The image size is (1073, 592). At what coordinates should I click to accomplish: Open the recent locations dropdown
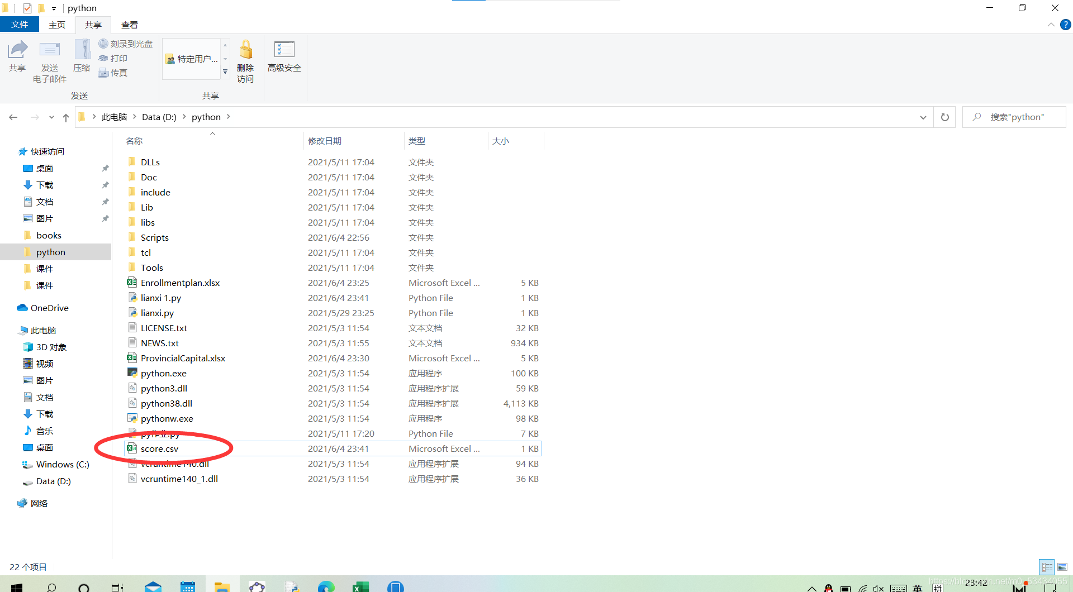click(51, 117)
